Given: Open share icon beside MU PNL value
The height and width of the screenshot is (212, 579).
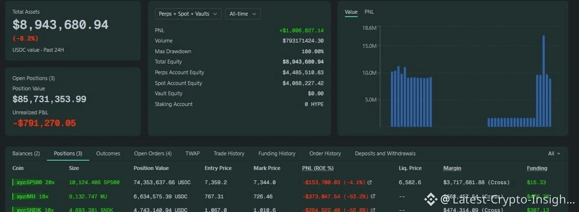Looking at the screenshot, I should point(373,196).
